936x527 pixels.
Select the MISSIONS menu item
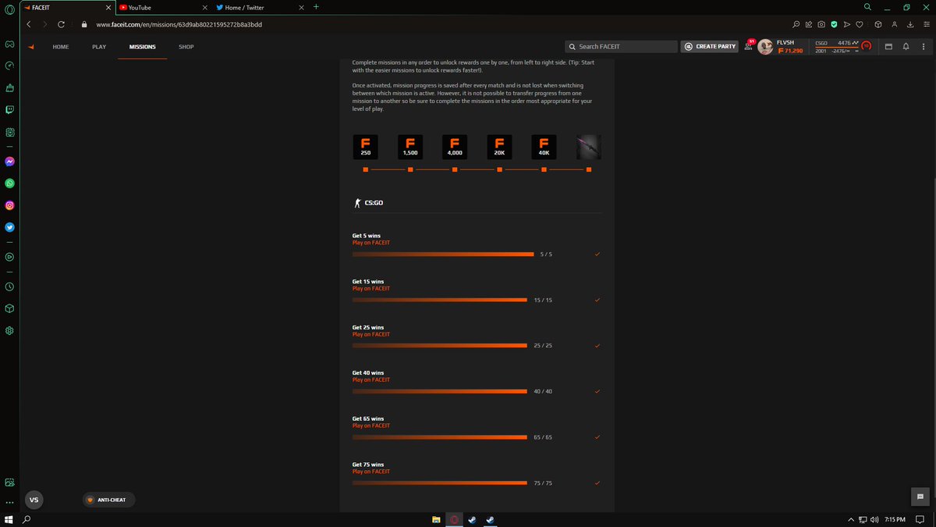click(x=143, y=47)
